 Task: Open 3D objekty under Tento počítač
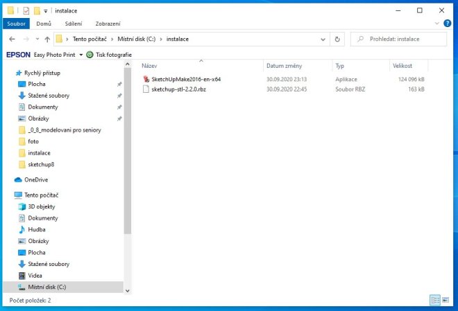41,206
